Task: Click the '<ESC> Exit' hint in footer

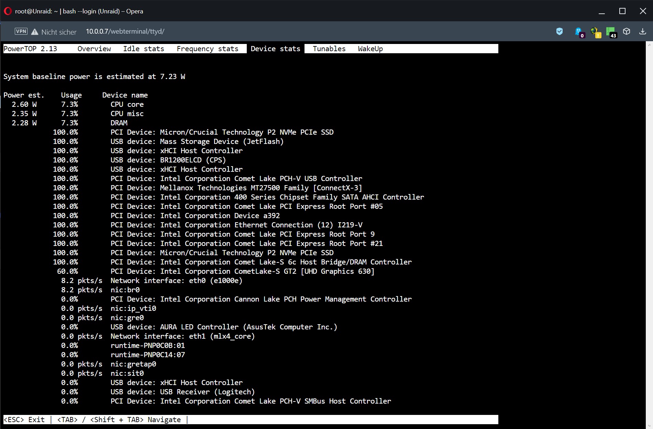Action: tap(24, 420)
